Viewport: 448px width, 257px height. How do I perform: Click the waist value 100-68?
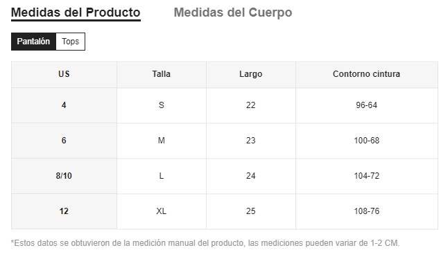(367, 141)
